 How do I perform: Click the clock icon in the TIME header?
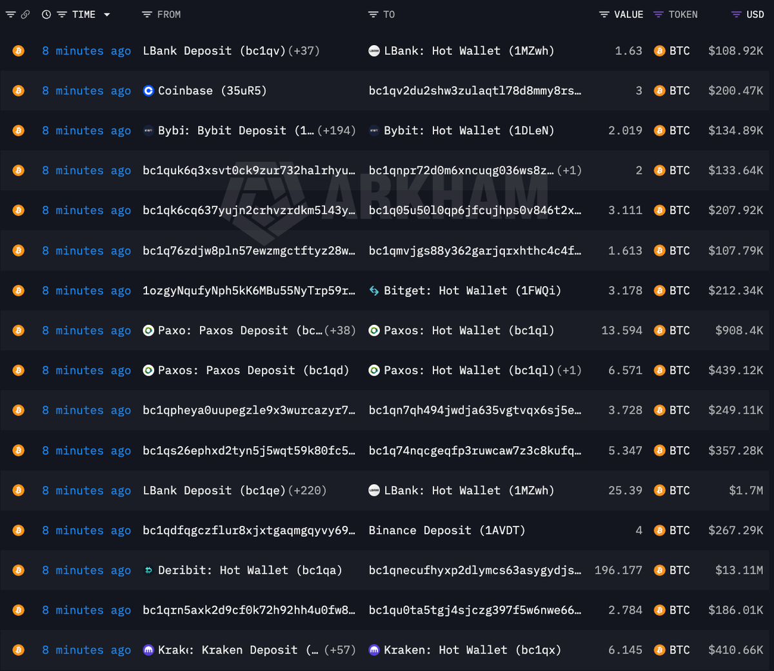[x=45, y=14]
